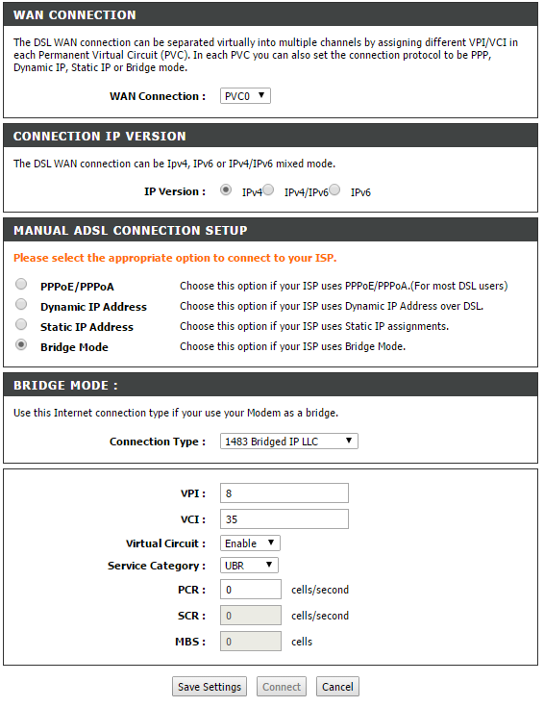This screenshot has width=544, height=707.
Task: Click the Bridge Mode option label
Action: (74, 347)
